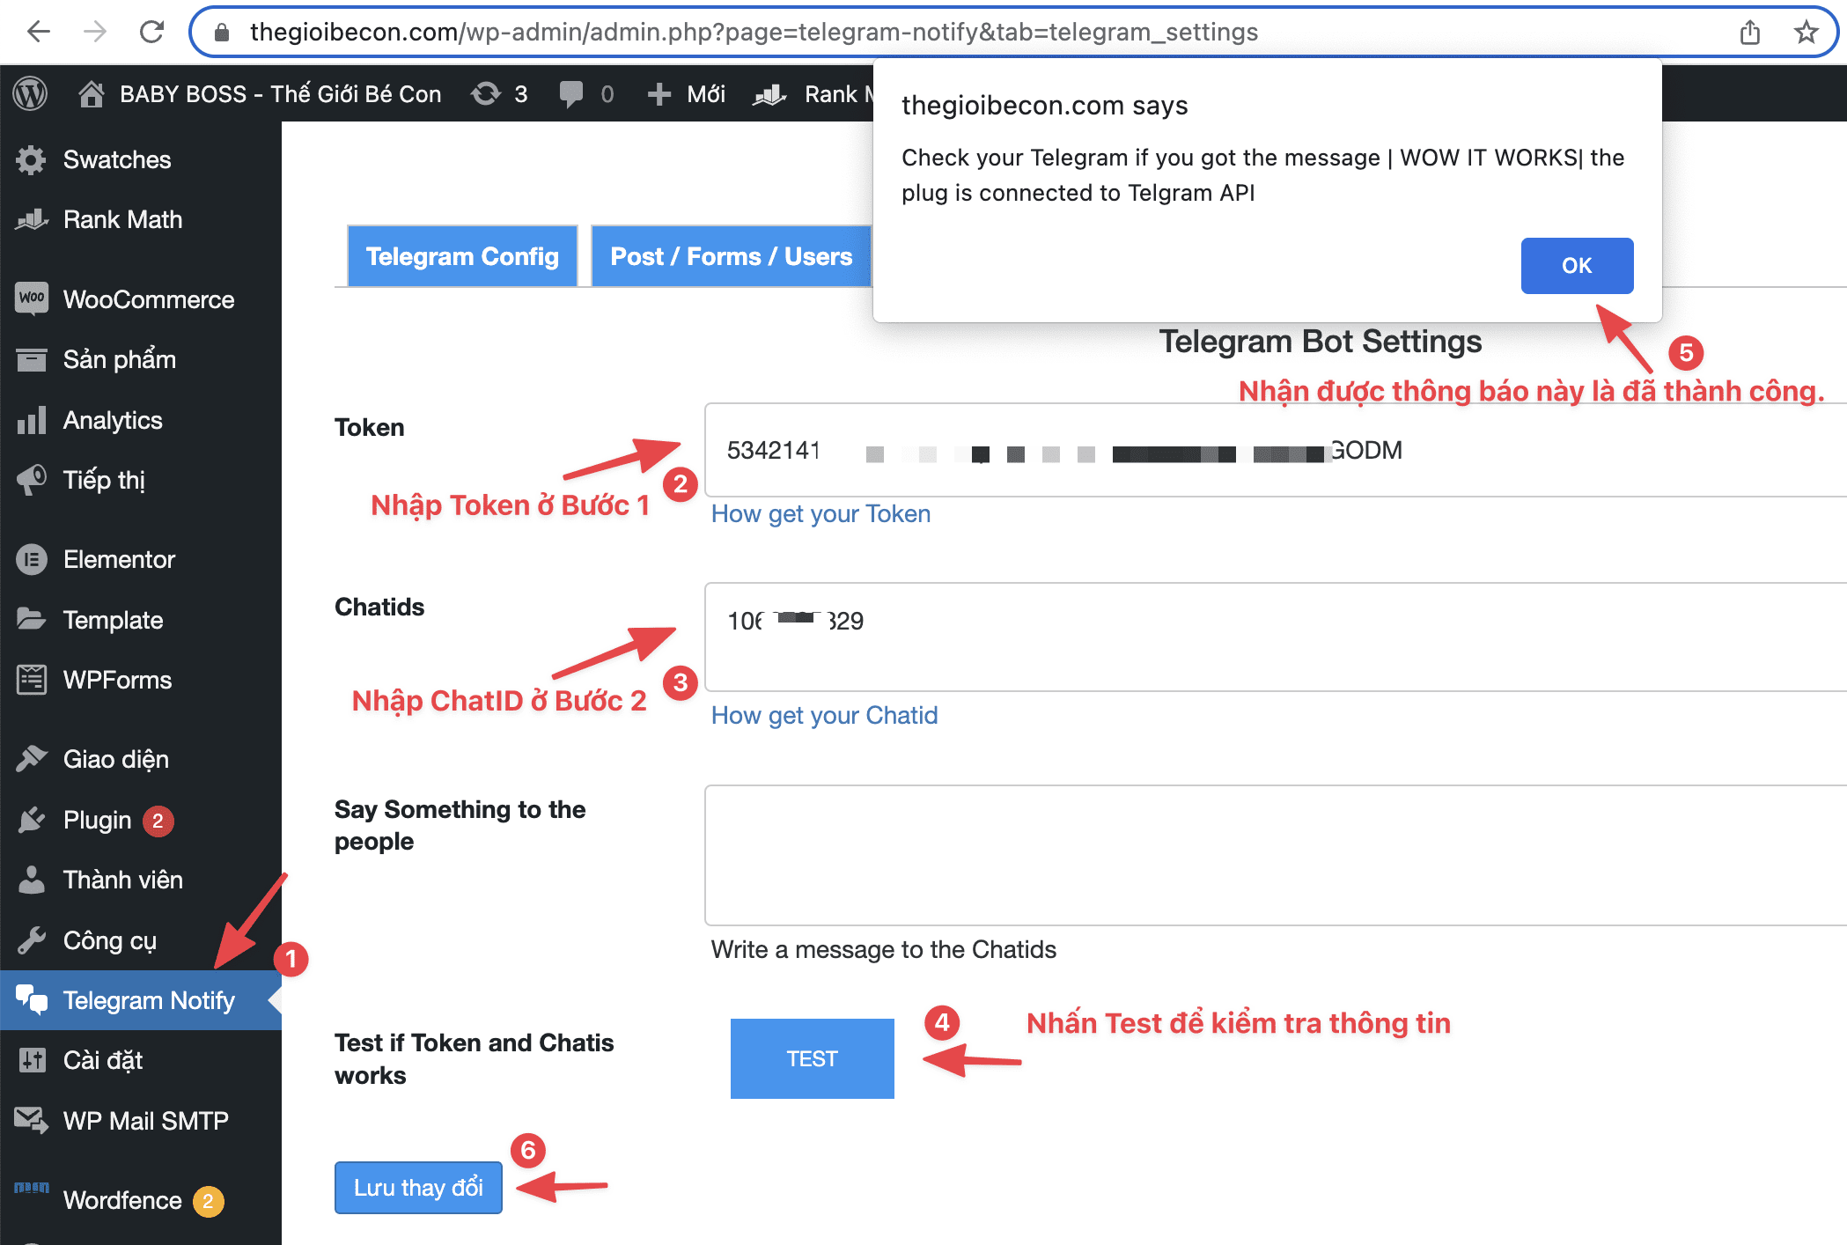Bookmark page with the star icon

(x=1806, y=33)
